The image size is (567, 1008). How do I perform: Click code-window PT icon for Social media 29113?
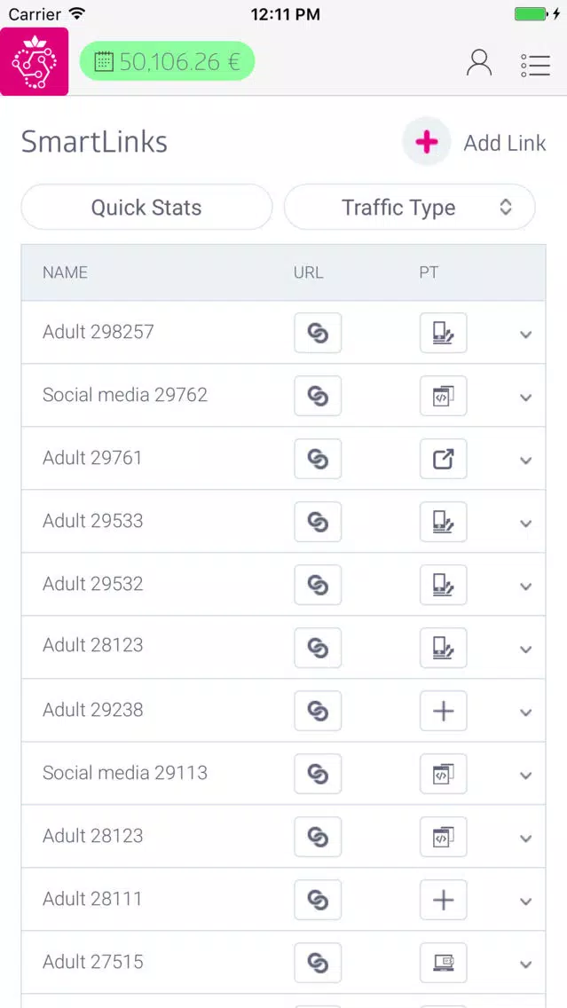click(x=444, y=774)
